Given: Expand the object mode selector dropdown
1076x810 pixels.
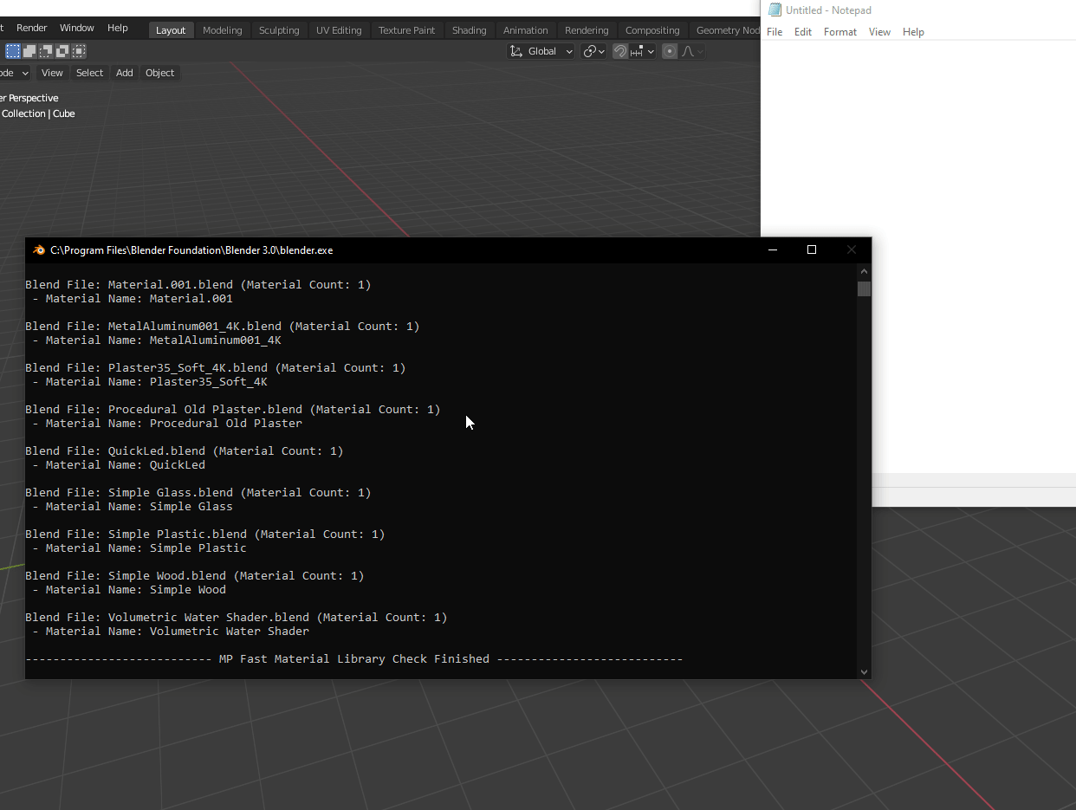Looking at the screenshot, I should tap(15, 73).
